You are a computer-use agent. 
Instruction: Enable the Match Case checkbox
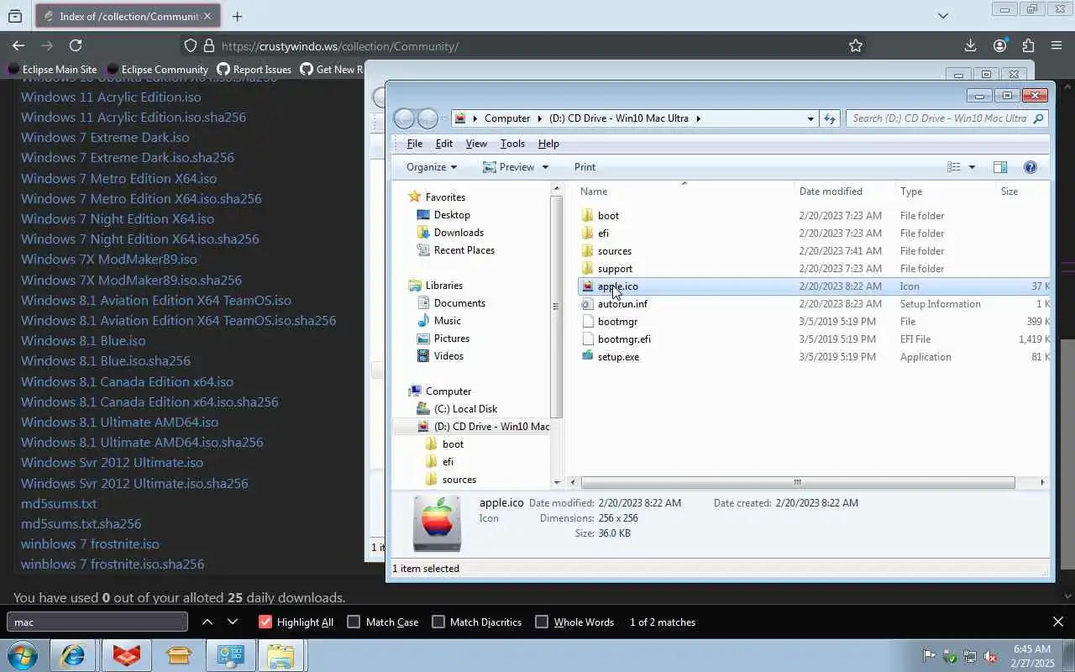(x=354, y=622)
